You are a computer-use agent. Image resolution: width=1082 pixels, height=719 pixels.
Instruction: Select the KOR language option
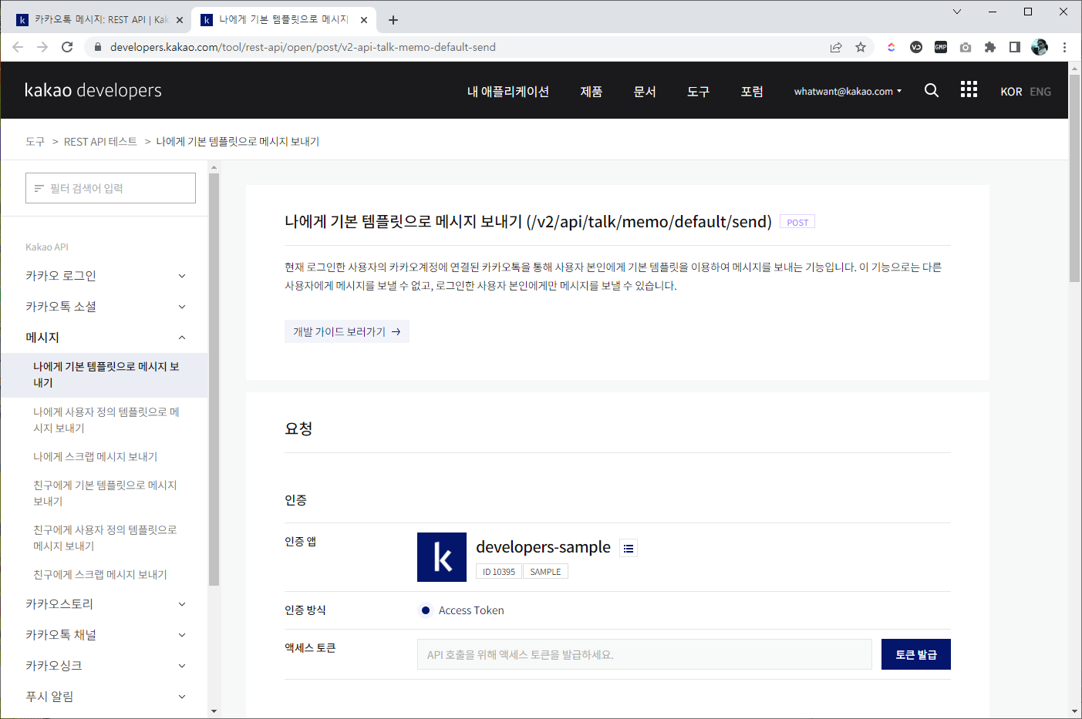pyautogui.click(x=1011, y=92)
